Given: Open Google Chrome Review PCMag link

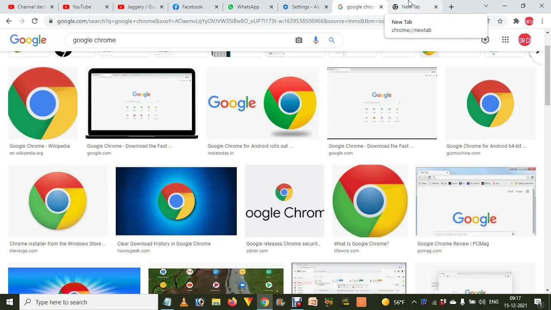Looking at the screenshot, I should pos(453,244).
